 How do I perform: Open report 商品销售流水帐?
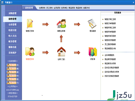110,48
